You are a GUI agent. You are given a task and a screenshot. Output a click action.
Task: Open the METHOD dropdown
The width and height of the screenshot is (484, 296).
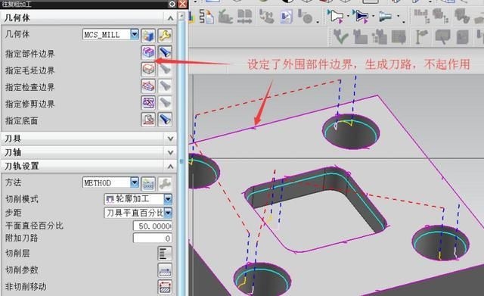[135, 182]
